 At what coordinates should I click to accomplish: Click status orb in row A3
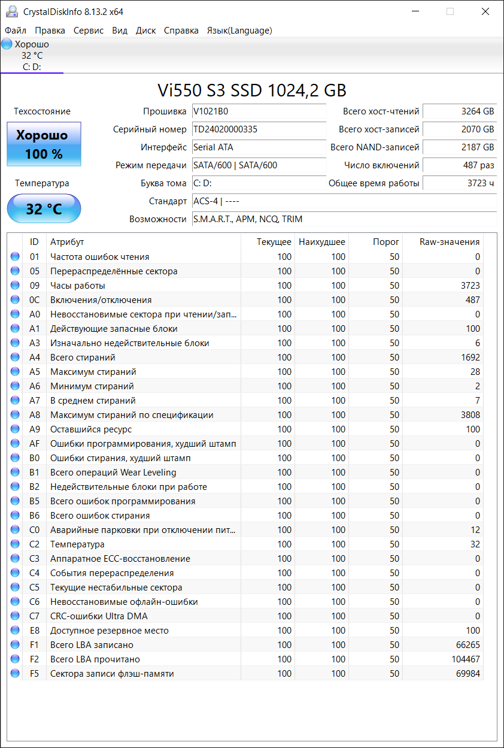pos(15,343)
